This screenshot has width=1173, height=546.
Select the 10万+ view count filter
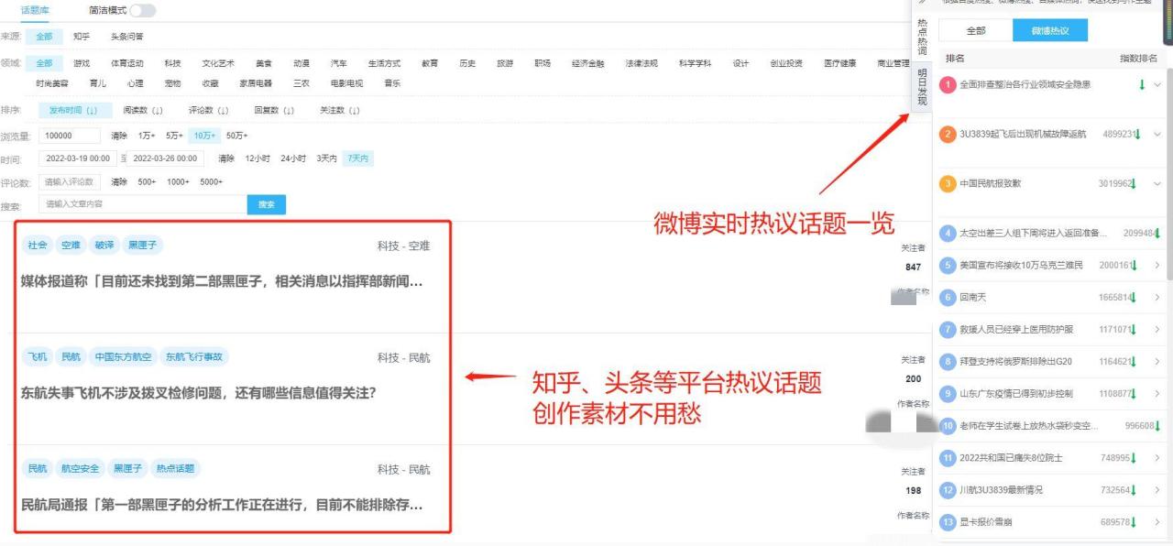point(203,134)
